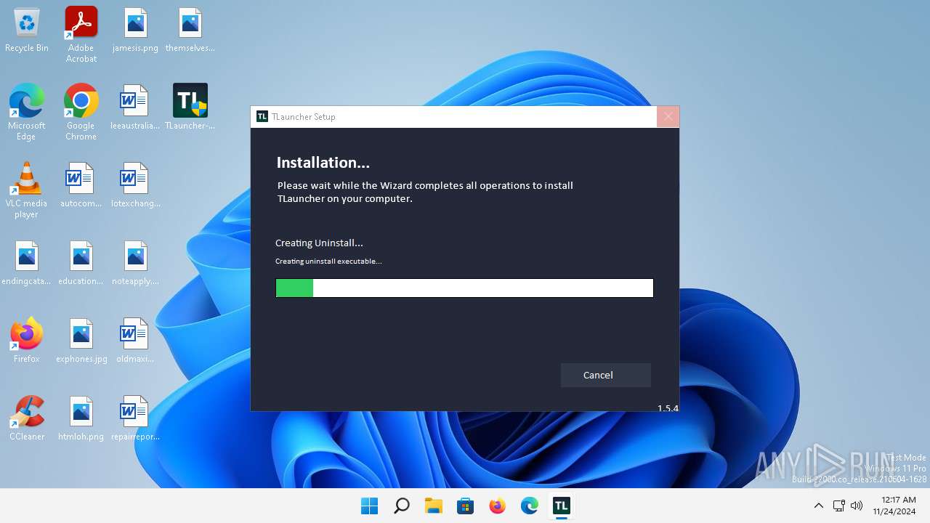
Task: Select the endingcata image file
Action: point(27,264)
